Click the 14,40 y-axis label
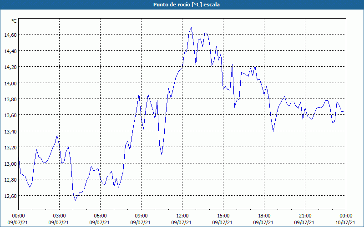 coord(10,51)
